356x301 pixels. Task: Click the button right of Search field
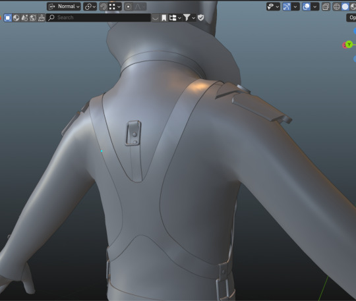pyautogui.click(x=156, y=18)
